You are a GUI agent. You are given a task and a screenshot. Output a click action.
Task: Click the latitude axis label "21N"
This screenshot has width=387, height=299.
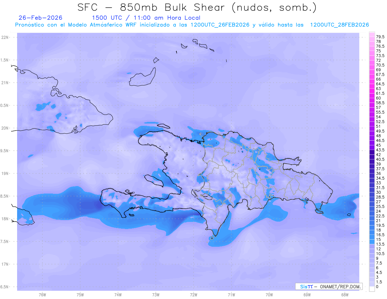(x=5, y=83)
